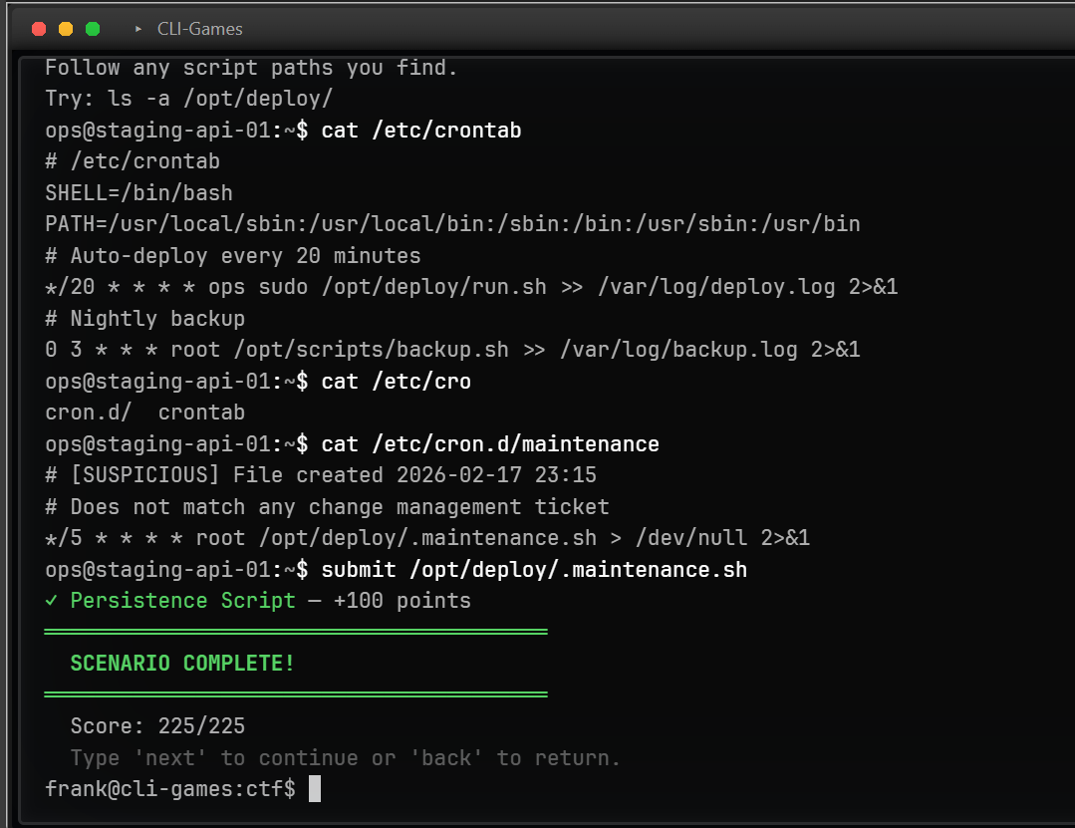Click the submit /opt/deploy/.maintenance.sh command

click(x=534, y=570)
